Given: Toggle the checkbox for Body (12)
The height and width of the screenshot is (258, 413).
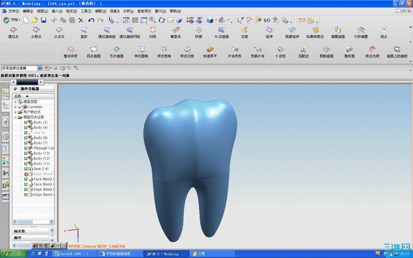Looking at the screenshot, I should point(26,159).
